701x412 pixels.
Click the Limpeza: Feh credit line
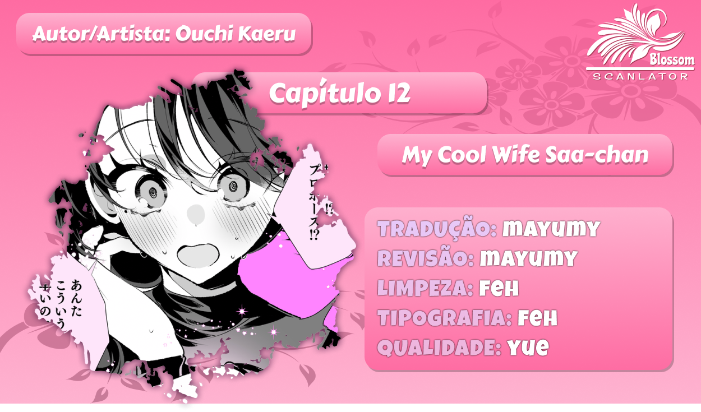pos(448,288)
